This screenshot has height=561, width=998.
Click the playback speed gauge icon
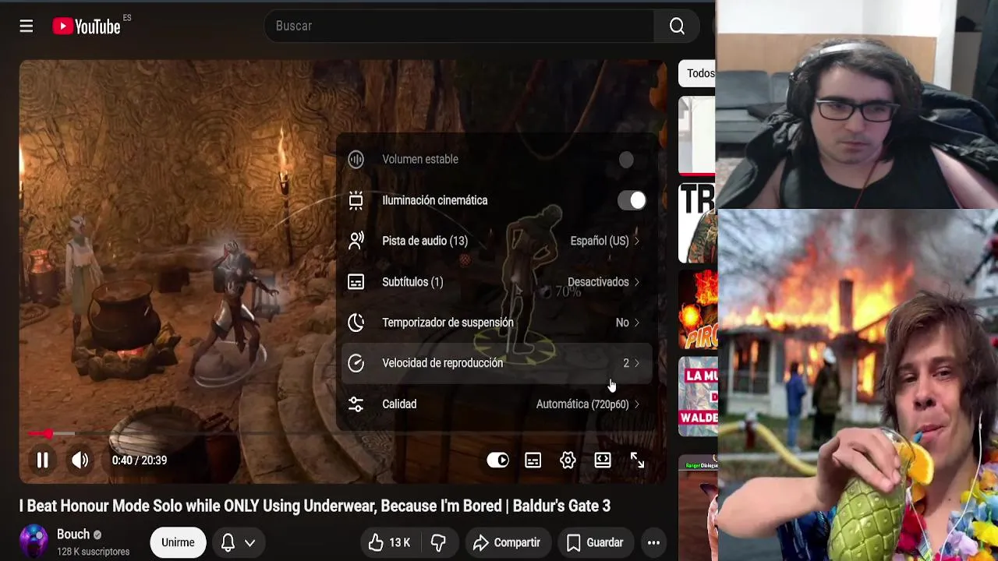356,363
